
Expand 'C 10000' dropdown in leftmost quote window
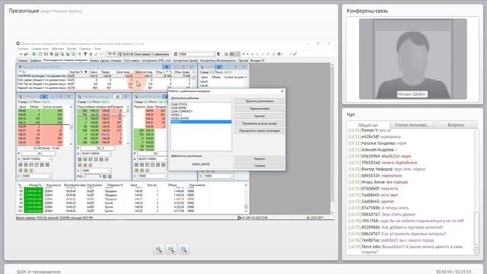[x=49, y=176]
